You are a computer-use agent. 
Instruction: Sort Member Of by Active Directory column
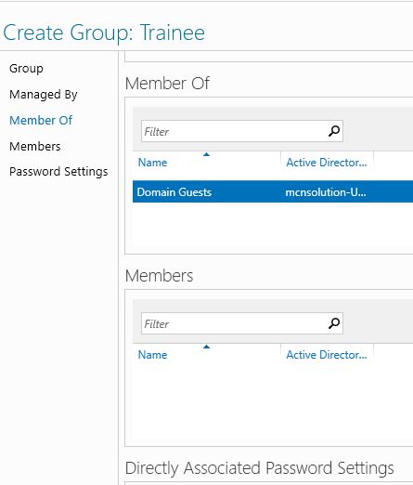[x=327, y=163]
